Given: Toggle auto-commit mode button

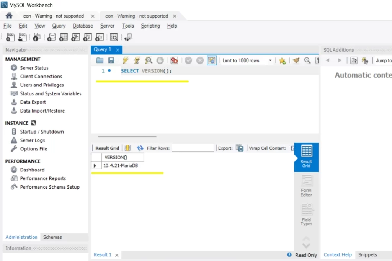Looking at the screenshot, I should 212,60.
